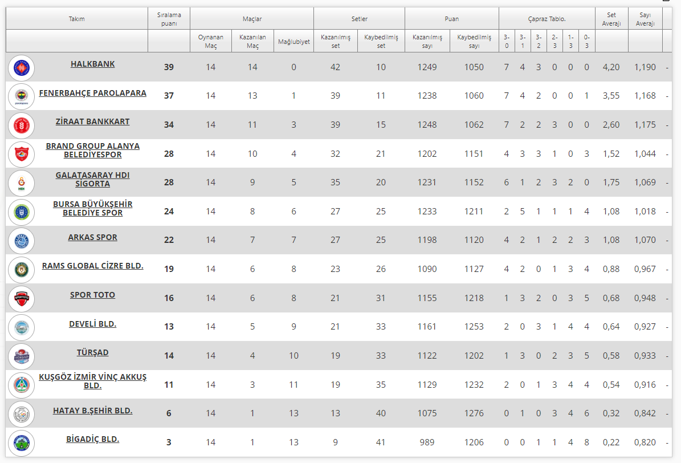Click the Fenerbahçe Parolapara club logo
The height and width of the screenshot is (463, 681).
click(x=22, y=96)
